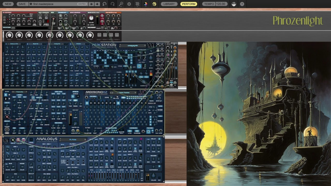Switch to the Library view
The image size is (331, 186).
click(169, 4)
